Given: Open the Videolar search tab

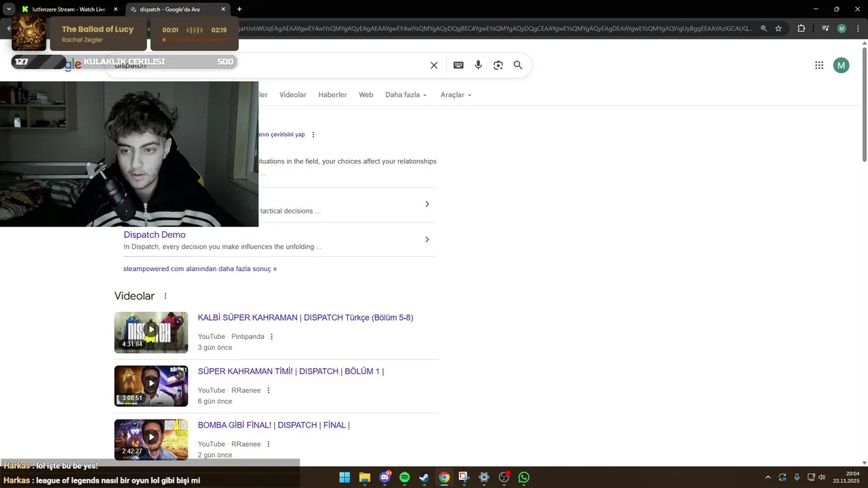Looking at the screenshot, I should click(x=293, y=95).
